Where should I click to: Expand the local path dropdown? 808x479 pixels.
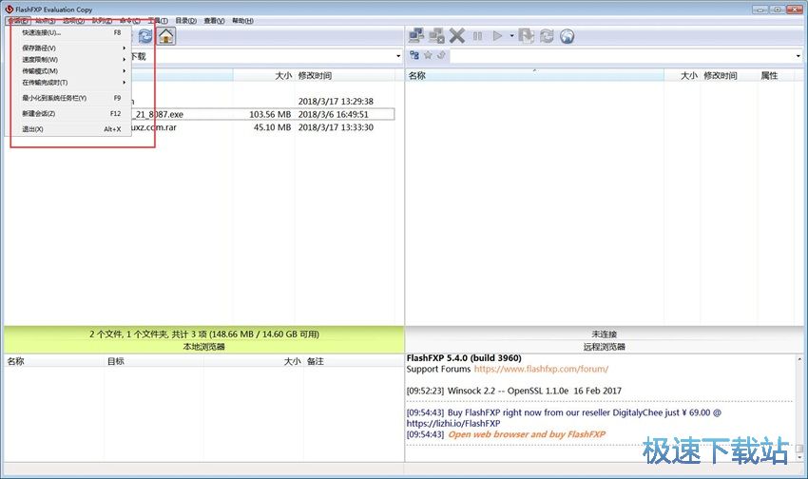(398, 56)
